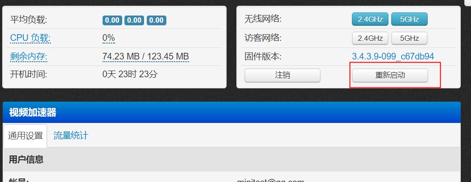Enable the guest network 5GHz button

point(409,38)
